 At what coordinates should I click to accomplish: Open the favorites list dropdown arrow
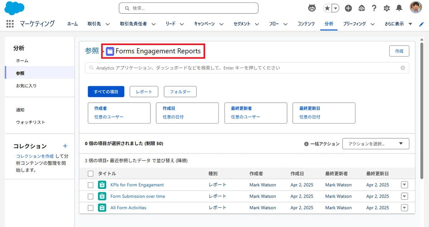pos(335,8)
